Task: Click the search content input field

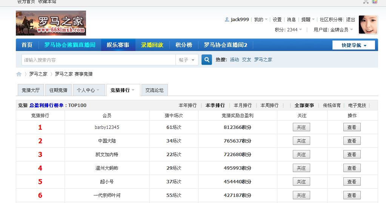Action: [99, 60]
